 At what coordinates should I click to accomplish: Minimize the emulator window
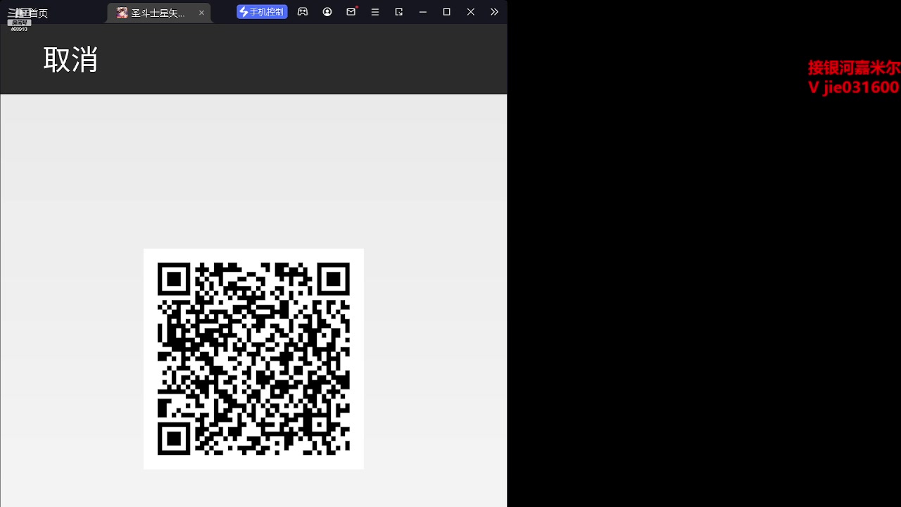pos(423,12)
